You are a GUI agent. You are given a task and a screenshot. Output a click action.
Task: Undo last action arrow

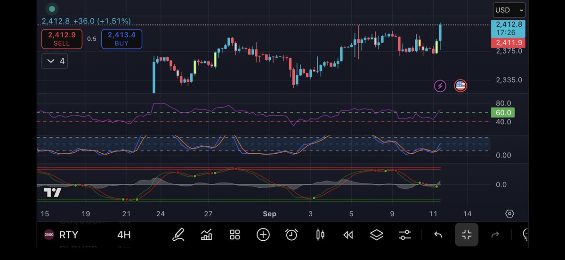tap(438, 235)
